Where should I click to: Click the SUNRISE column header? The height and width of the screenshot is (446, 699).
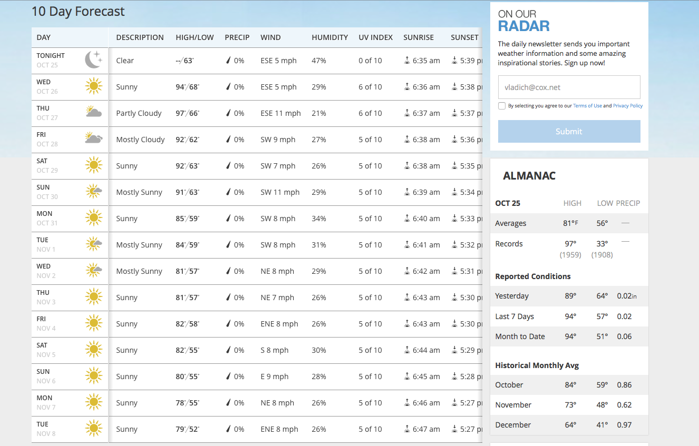[419, 37]
